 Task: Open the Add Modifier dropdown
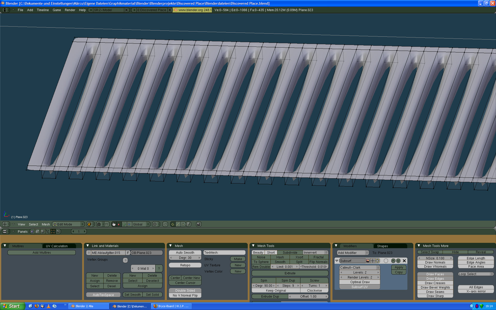(353, 253)
